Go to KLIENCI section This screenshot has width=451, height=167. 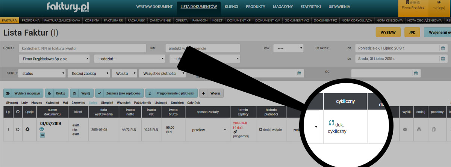232,7
